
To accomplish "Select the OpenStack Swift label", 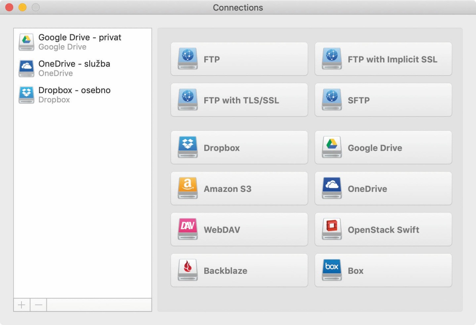I will coord(383,230).
